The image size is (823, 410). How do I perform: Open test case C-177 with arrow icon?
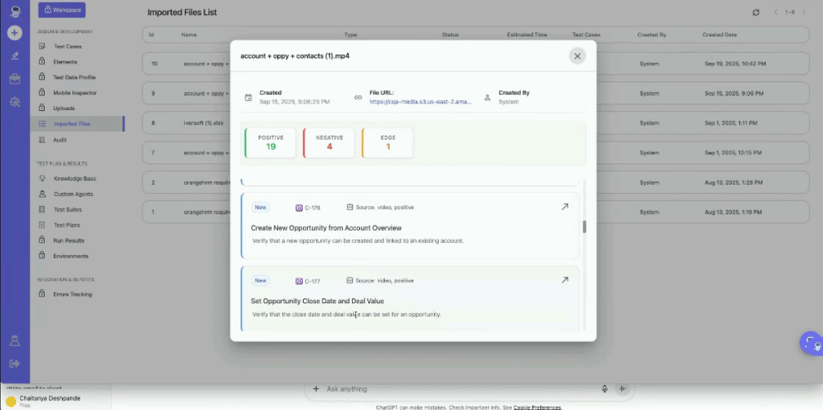click(x=565, y=281)
